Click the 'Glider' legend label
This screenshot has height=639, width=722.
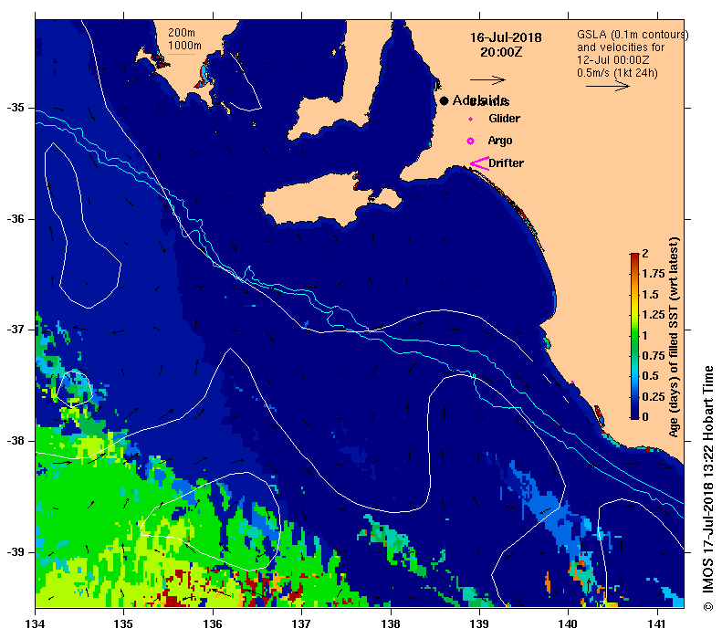coord(504,119)
